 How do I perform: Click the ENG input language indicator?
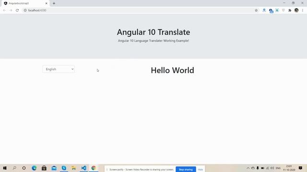(278, 168)
